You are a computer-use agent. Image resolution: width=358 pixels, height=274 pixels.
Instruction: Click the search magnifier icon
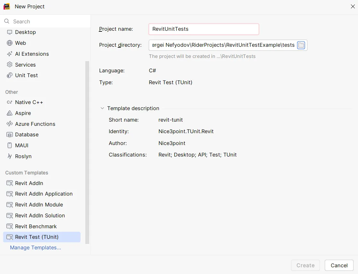[x=7, y=21]
